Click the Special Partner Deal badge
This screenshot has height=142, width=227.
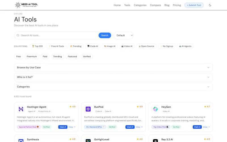(x=29, y=127)
